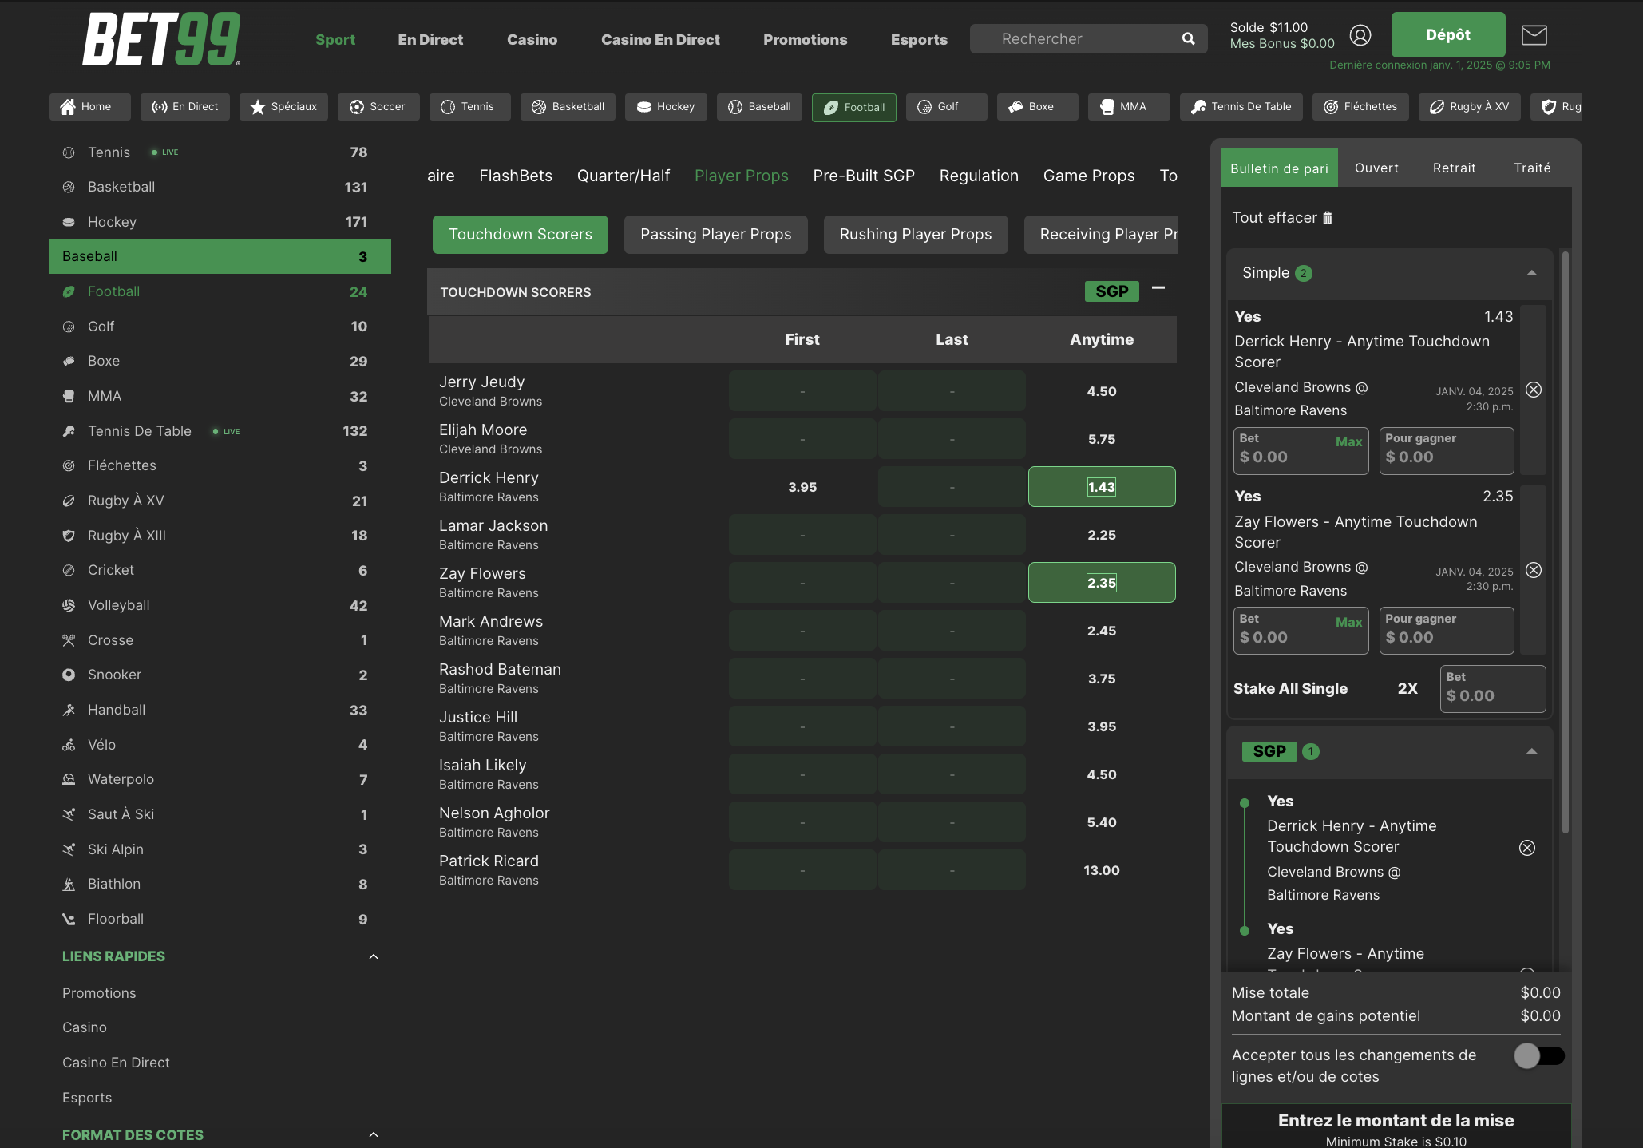Select Boxe chip in sports toolbar
1643x1148 pixels.
[1037, 107]
